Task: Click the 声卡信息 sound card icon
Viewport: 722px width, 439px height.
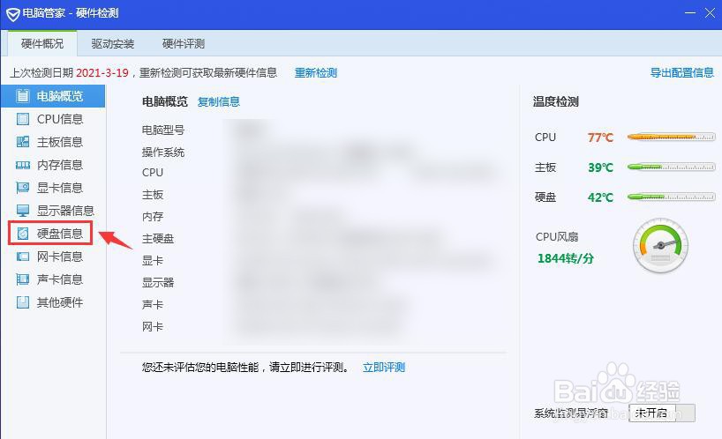Action: coord(22,279)
